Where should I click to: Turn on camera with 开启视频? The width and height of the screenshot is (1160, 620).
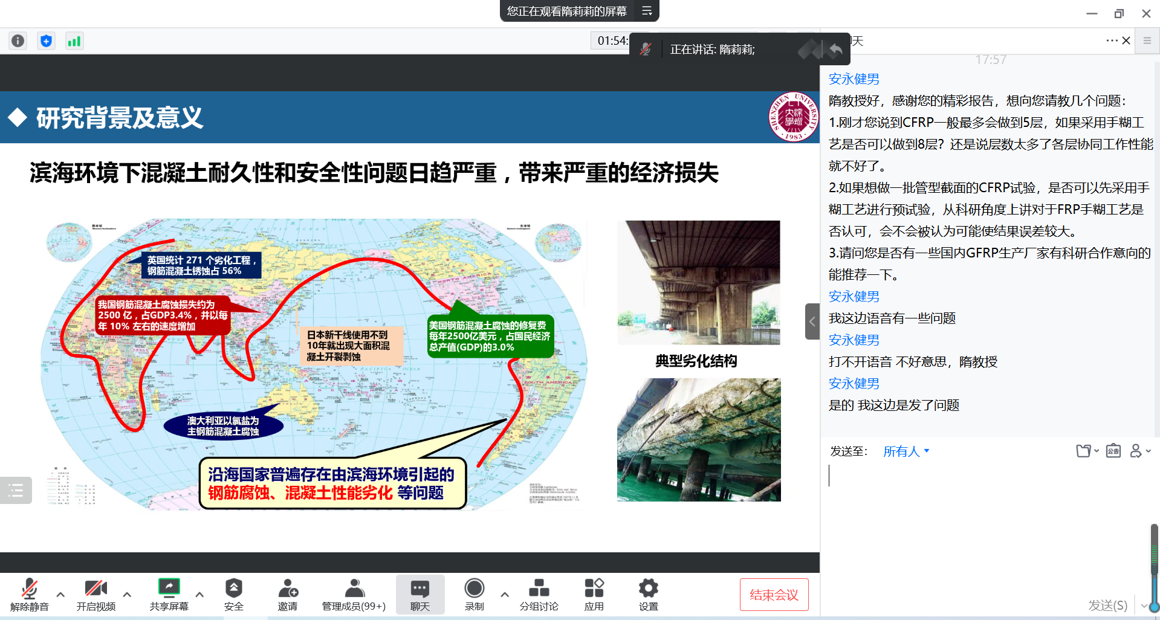pos(96,594)
